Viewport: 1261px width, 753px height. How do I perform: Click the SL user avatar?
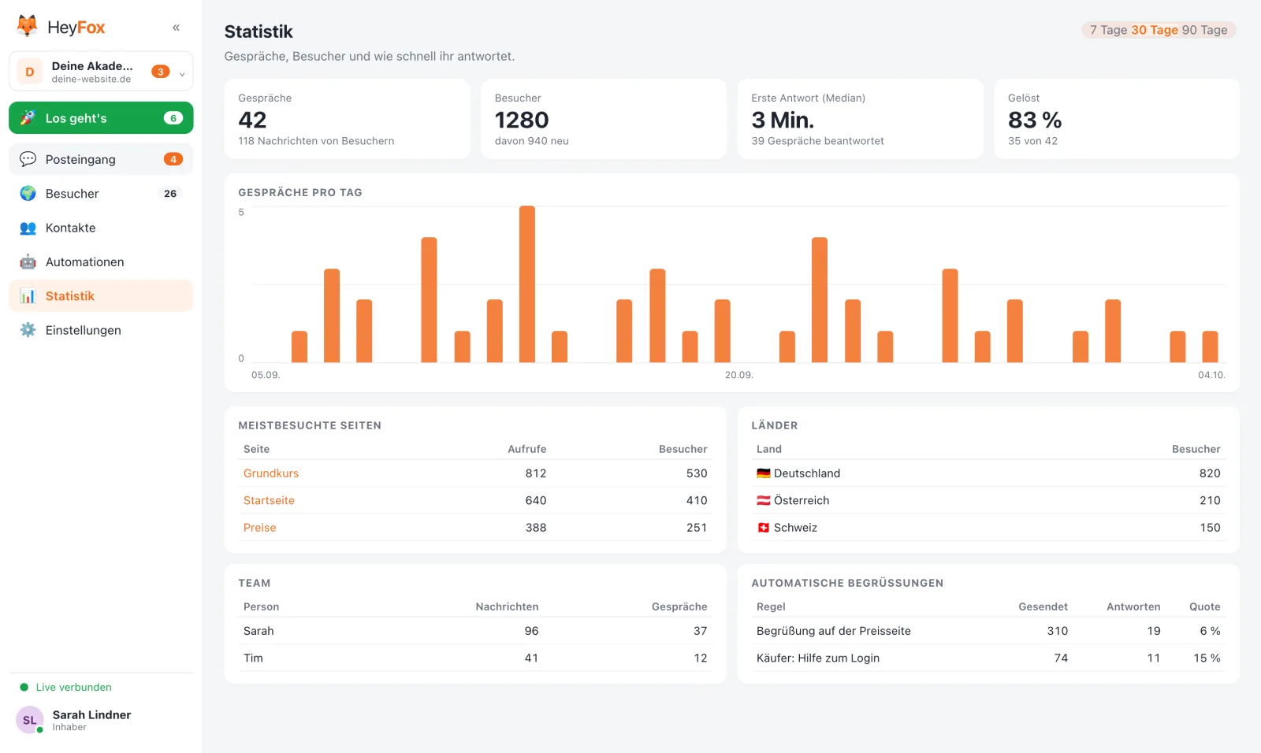30,720
